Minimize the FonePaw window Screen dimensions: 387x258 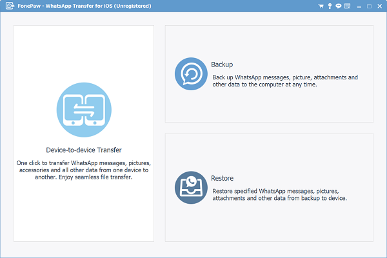[x=359, y=6]
